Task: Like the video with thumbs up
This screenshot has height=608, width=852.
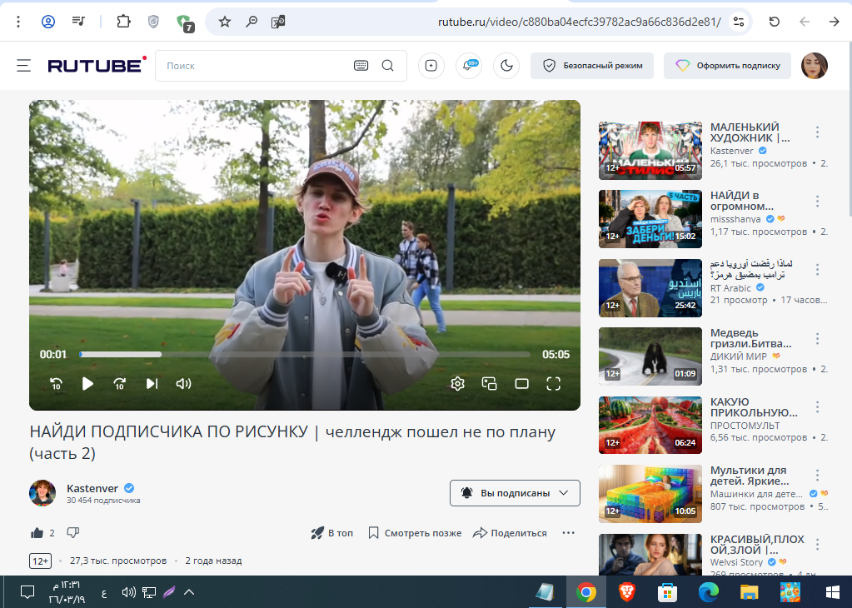Action: point(37,533)
